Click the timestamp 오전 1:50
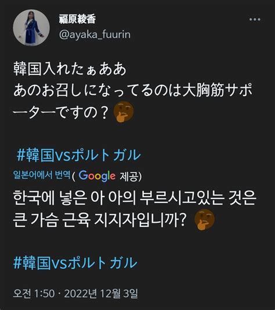The height and width of the screenshot is (310, 275). tap(34, 293)
